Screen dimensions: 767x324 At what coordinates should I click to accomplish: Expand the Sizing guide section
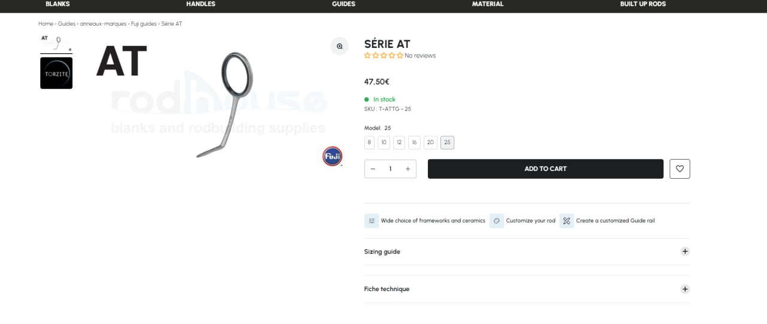click(685, 252)
